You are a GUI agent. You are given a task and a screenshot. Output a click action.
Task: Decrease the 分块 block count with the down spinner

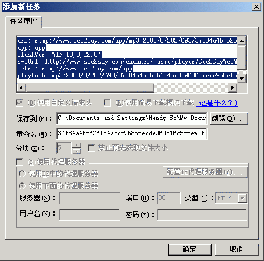[77, 151]
